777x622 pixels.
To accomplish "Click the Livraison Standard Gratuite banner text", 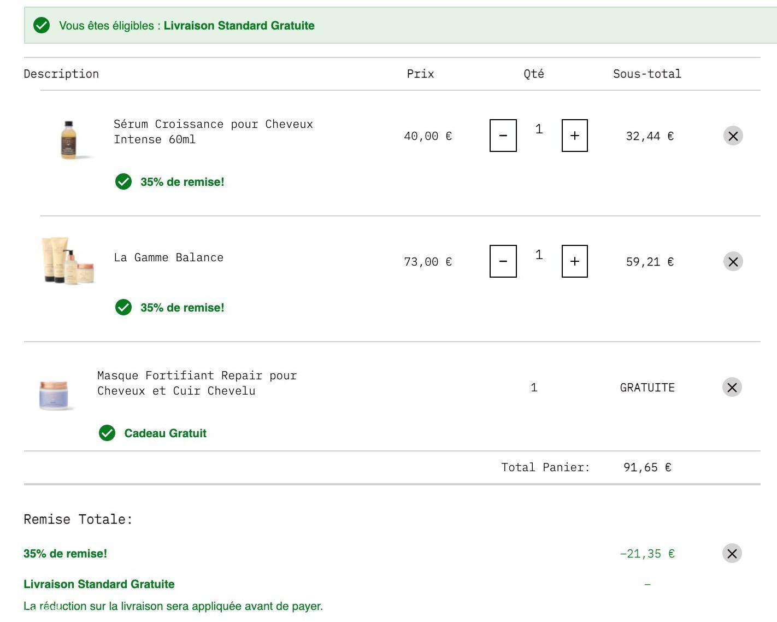I will [239, 26].
